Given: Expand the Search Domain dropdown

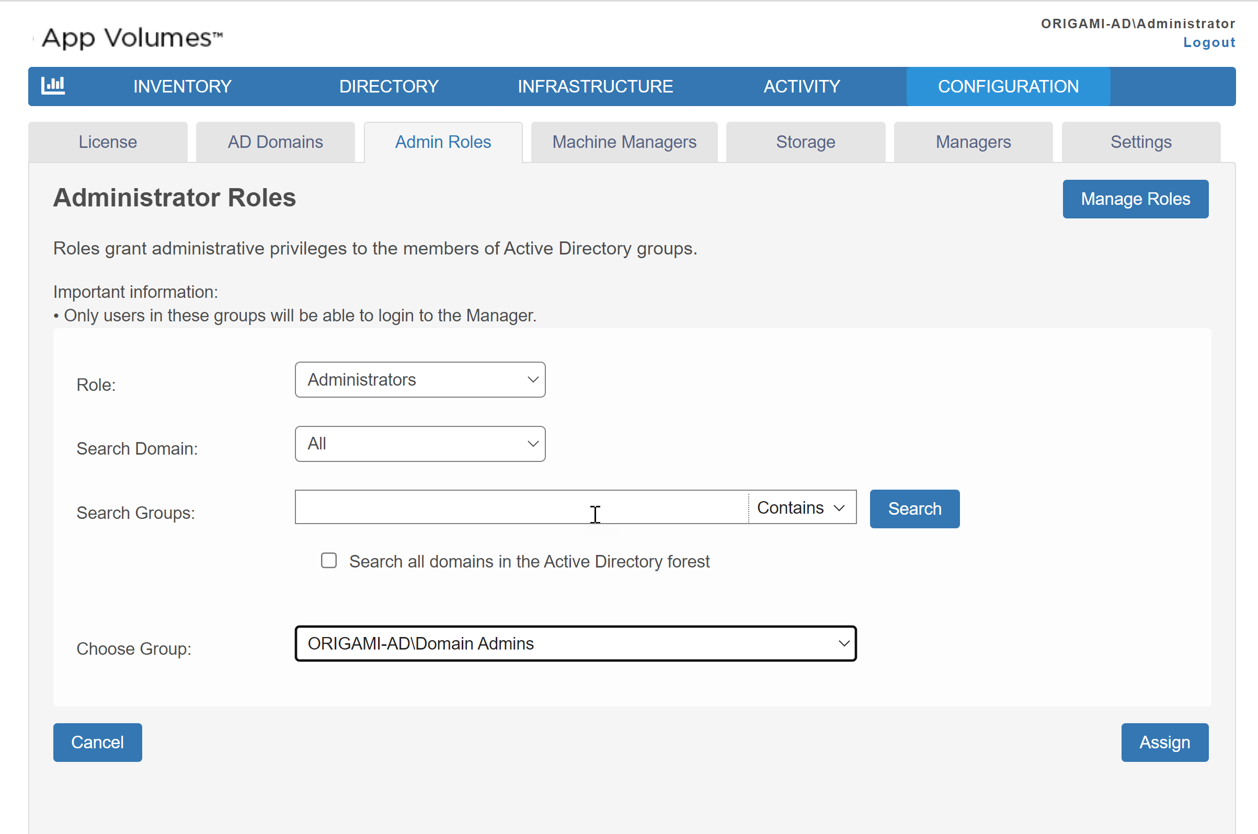Looking at the screenshot, I should [420, 444].
